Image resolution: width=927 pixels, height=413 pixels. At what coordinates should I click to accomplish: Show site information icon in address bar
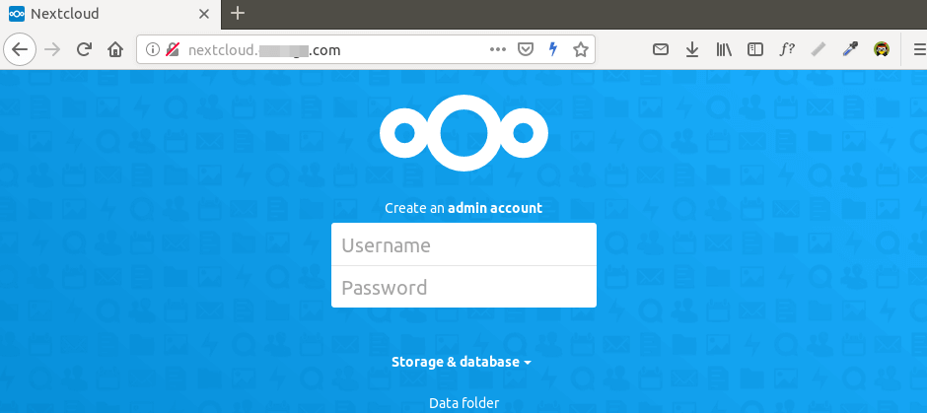(153, 49)
